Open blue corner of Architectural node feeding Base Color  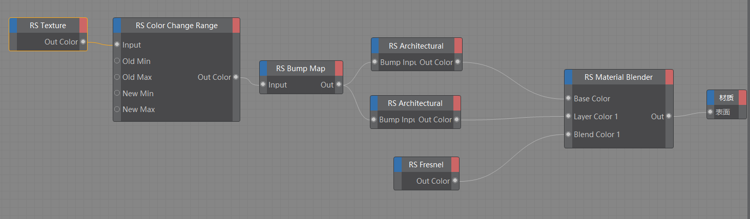376,46
